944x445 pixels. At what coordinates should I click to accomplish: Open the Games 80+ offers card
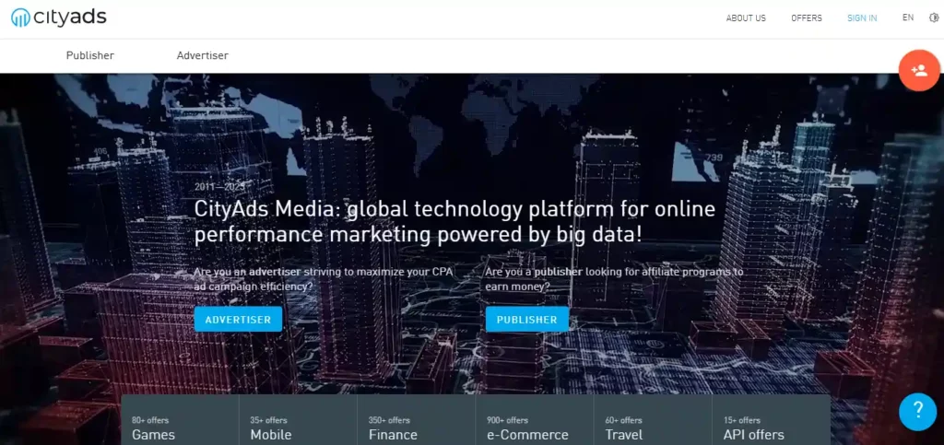tap(180, 420)
